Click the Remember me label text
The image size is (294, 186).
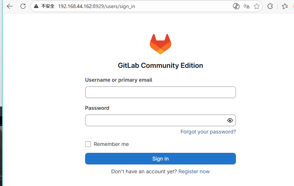tap(111, 144)
